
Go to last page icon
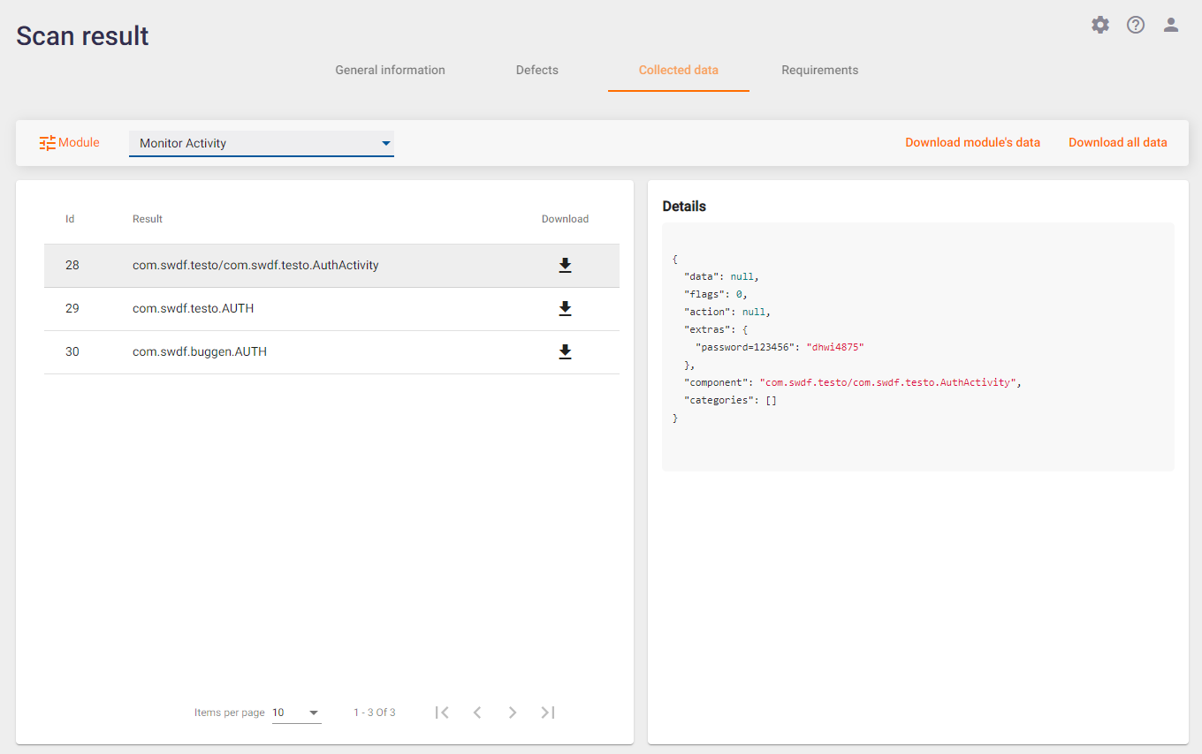click(548, 712)
